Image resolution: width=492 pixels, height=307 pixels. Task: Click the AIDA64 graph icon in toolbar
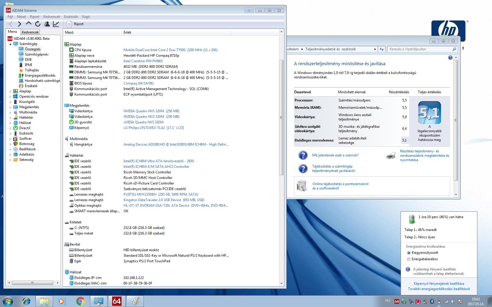click(56, 24)
